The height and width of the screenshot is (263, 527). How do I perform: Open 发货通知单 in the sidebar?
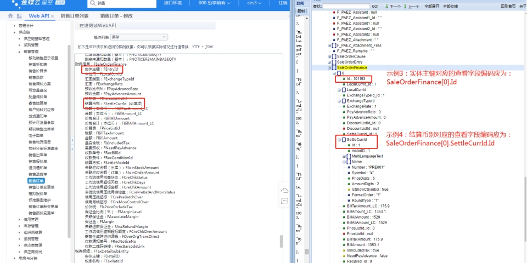38,116
